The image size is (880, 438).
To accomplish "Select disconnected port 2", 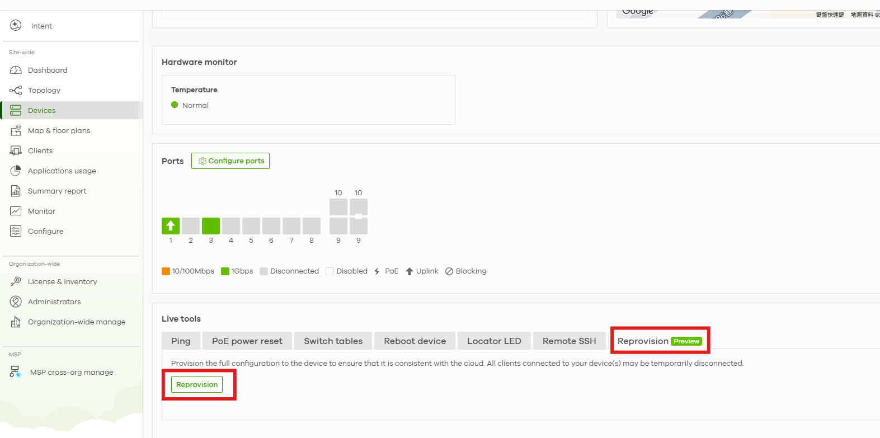I will 191,226.
